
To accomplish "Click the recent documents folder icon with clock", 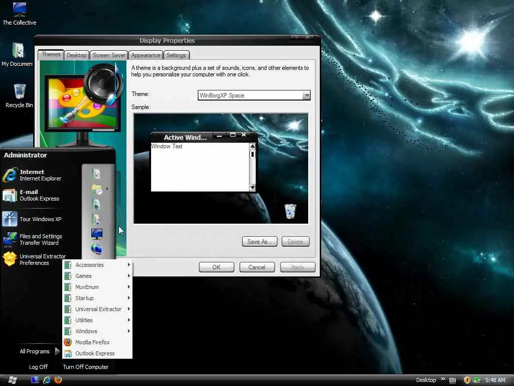I will point(97,189).
